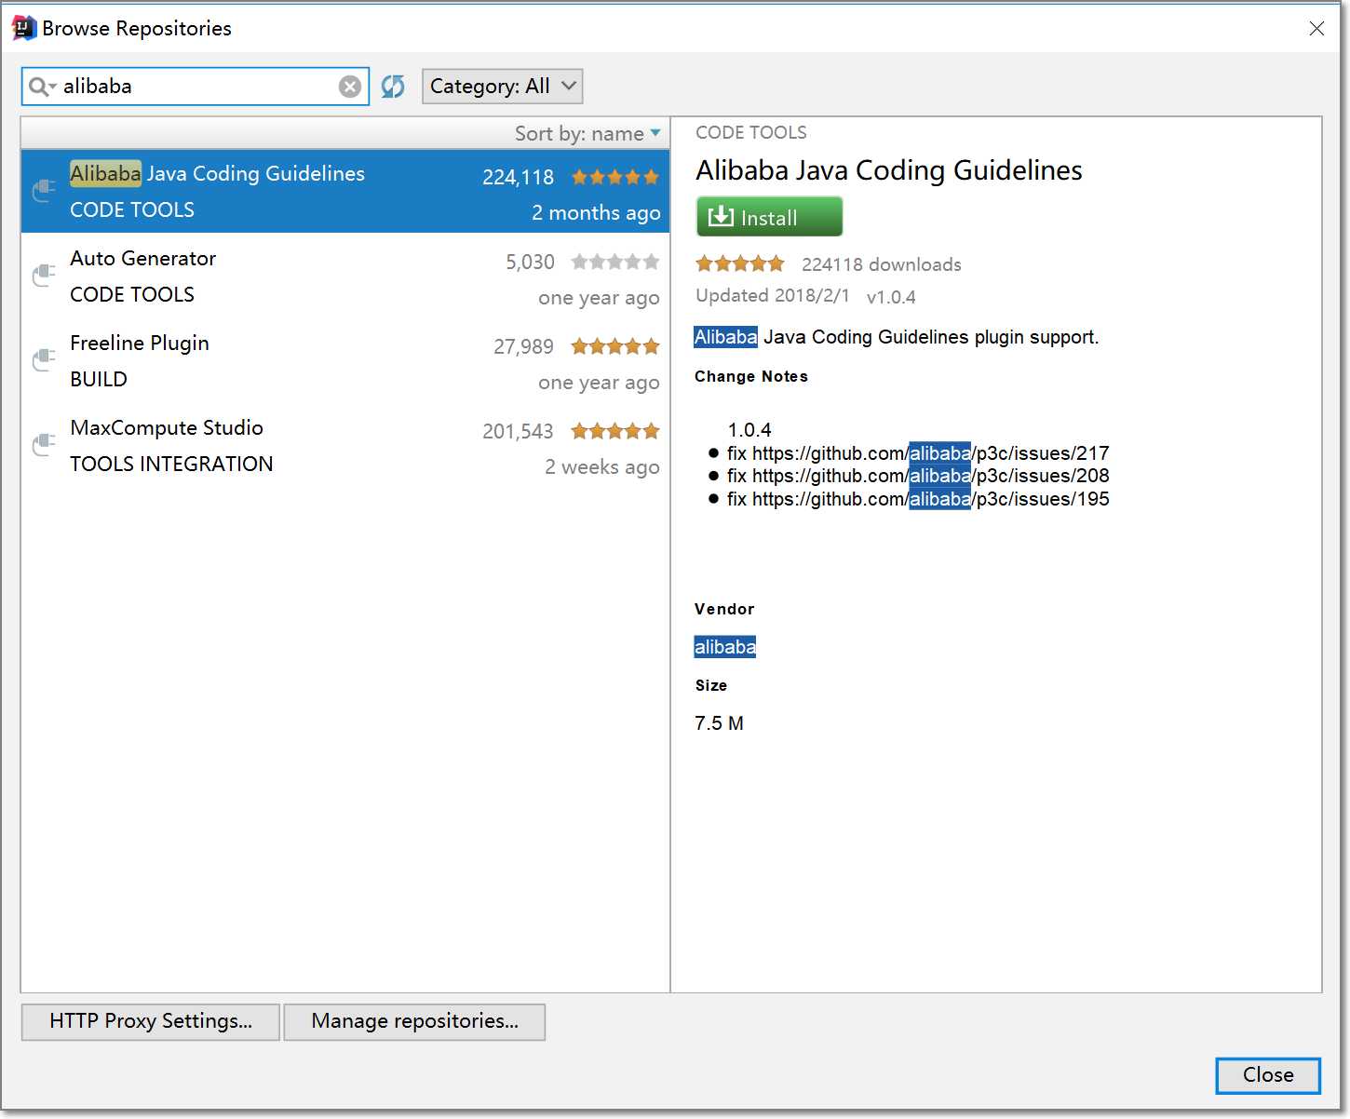
Task: Click the 7.5 M size value
Action: point(719,723)
